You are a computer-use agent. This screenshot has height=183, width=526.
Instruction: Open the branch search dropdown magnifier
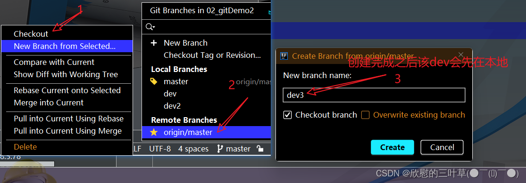[150, 27]
